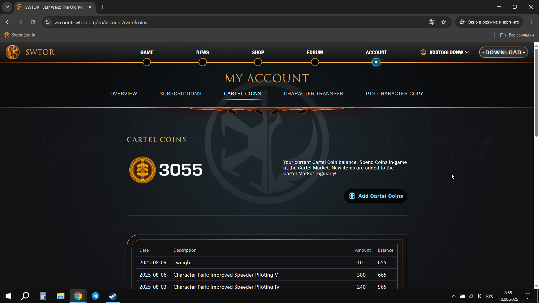Open the Calculator taskbar app
This screenshot has height=303, width=539.
pos(43,296)
